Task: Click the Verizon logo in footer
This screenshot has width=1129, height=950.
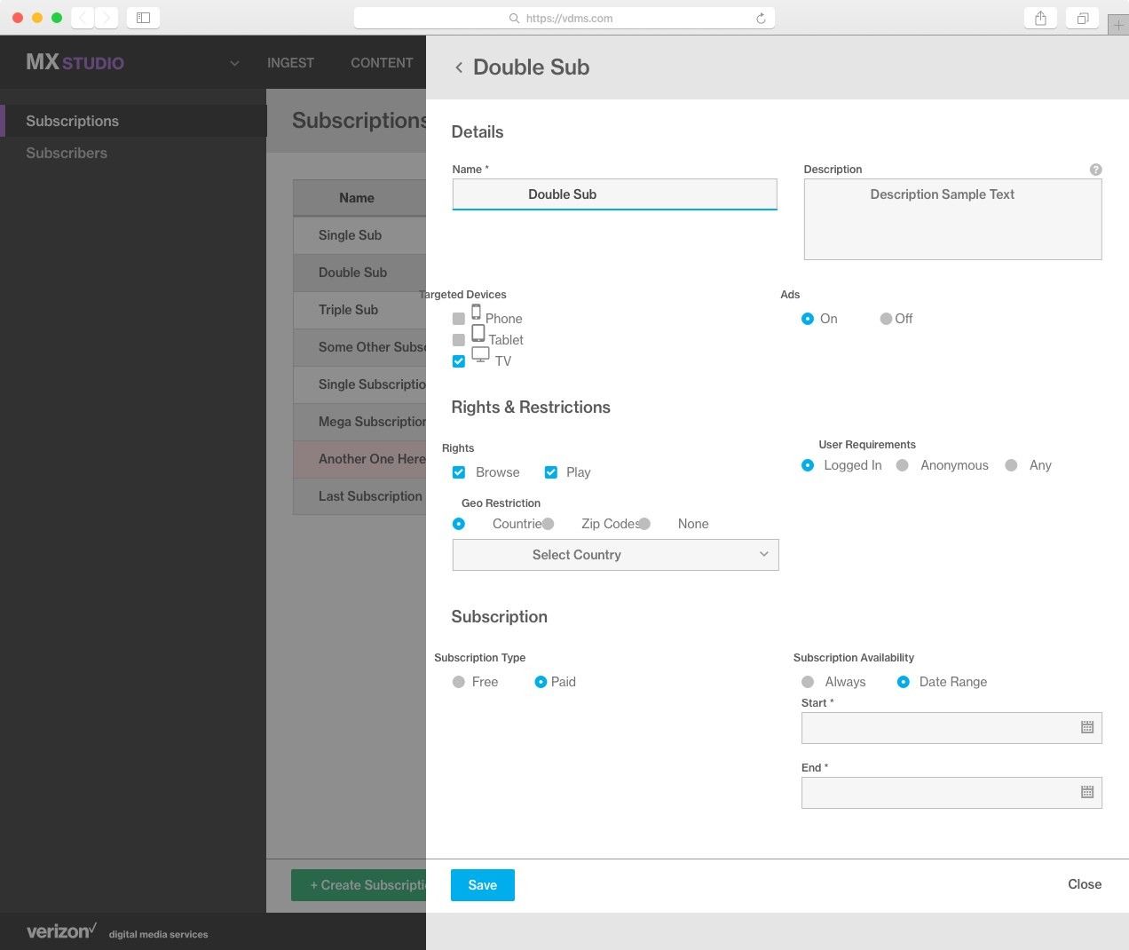Action: 61,930
